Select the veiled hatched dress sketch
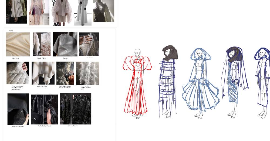Screen dimensions: 270x141 (235, 82)
